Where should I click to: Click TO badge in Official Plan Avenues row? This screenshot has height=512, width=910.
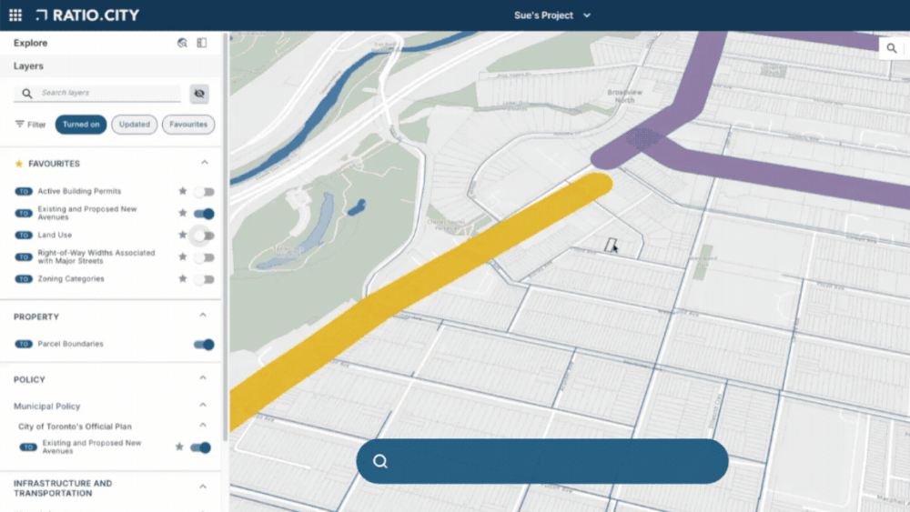(28, 447)
